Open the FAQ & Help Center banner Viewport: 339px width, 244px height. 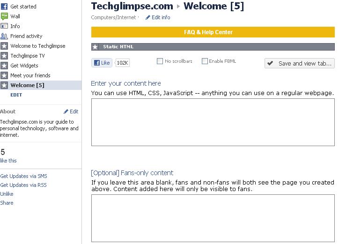coord(213,32)
